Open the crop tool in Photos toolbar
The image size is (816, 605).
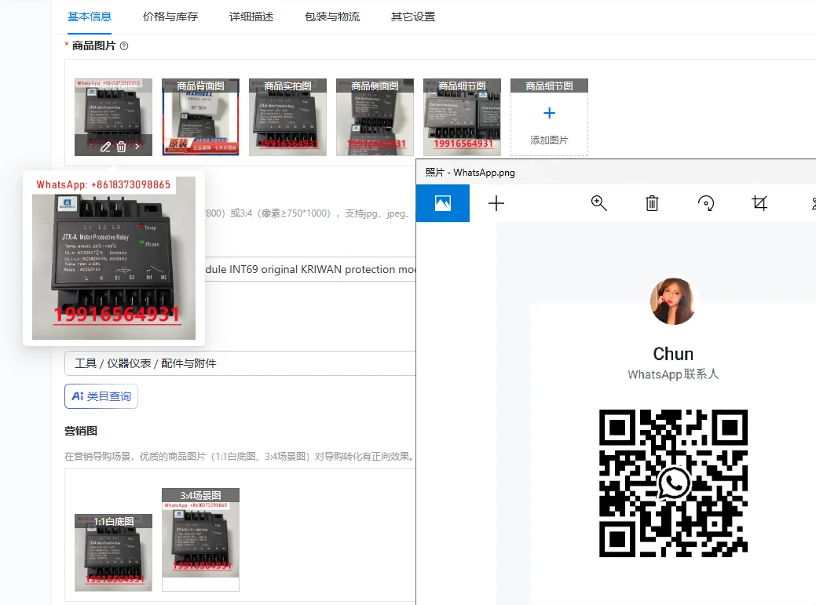tap(759, 203)
